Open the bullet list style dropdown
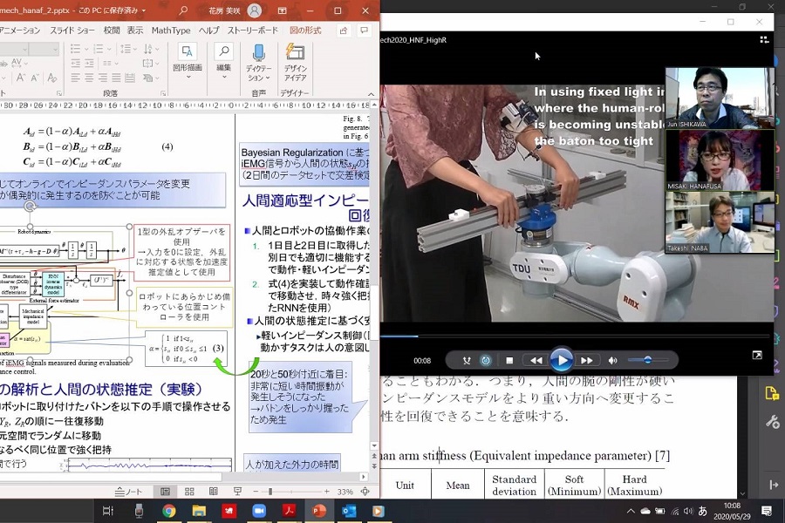This screenshot has width=785, height=523. coord(87,49)
